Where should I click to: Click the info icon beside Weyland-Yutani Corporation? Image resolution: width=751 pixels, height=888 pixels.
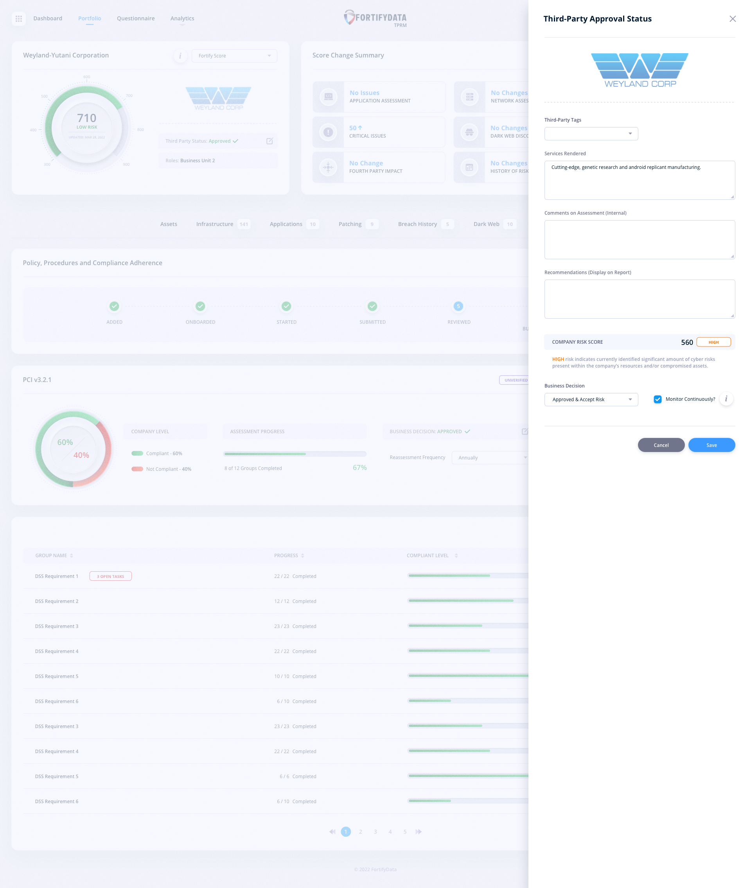coord(180,56)
